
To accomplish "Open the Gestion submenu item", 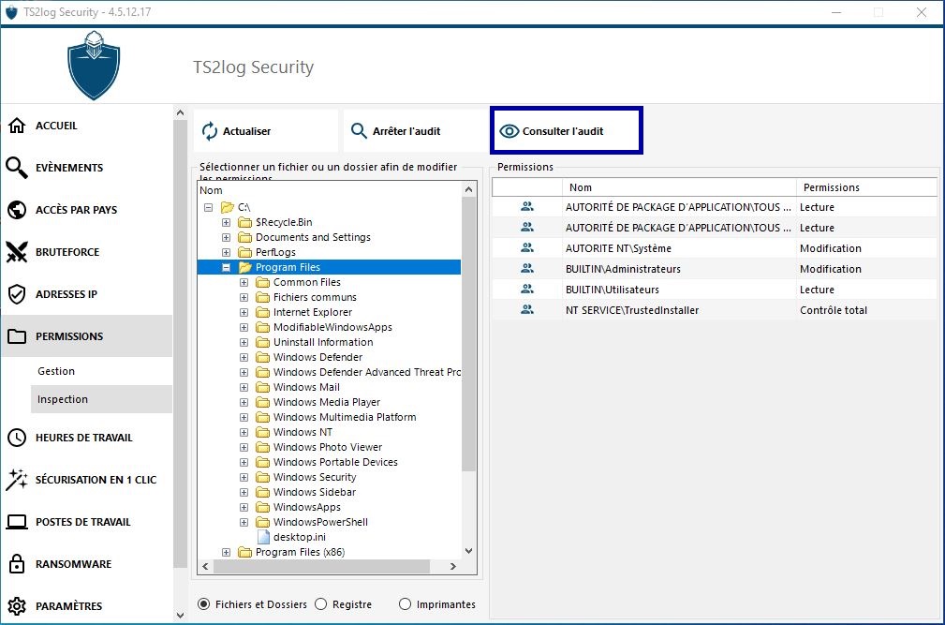I will click(101, 371).
